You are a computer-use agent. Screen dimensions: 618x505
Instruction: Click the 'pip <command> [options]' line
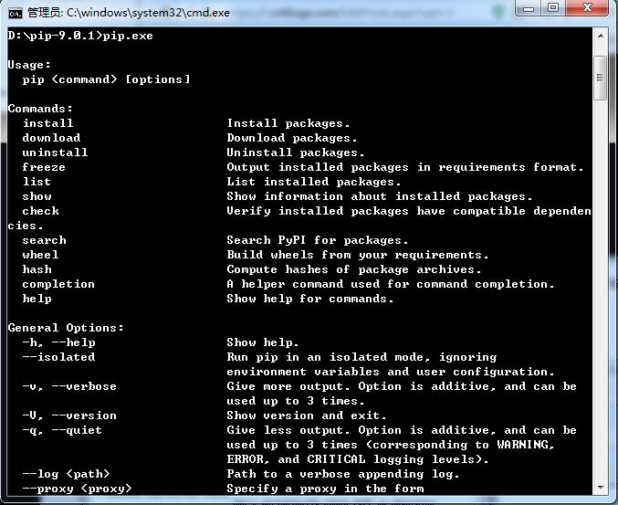(106, 79)
